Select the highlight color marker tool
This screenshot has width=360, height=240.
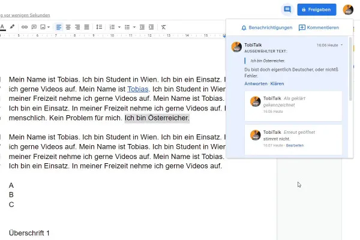point(12,27)
